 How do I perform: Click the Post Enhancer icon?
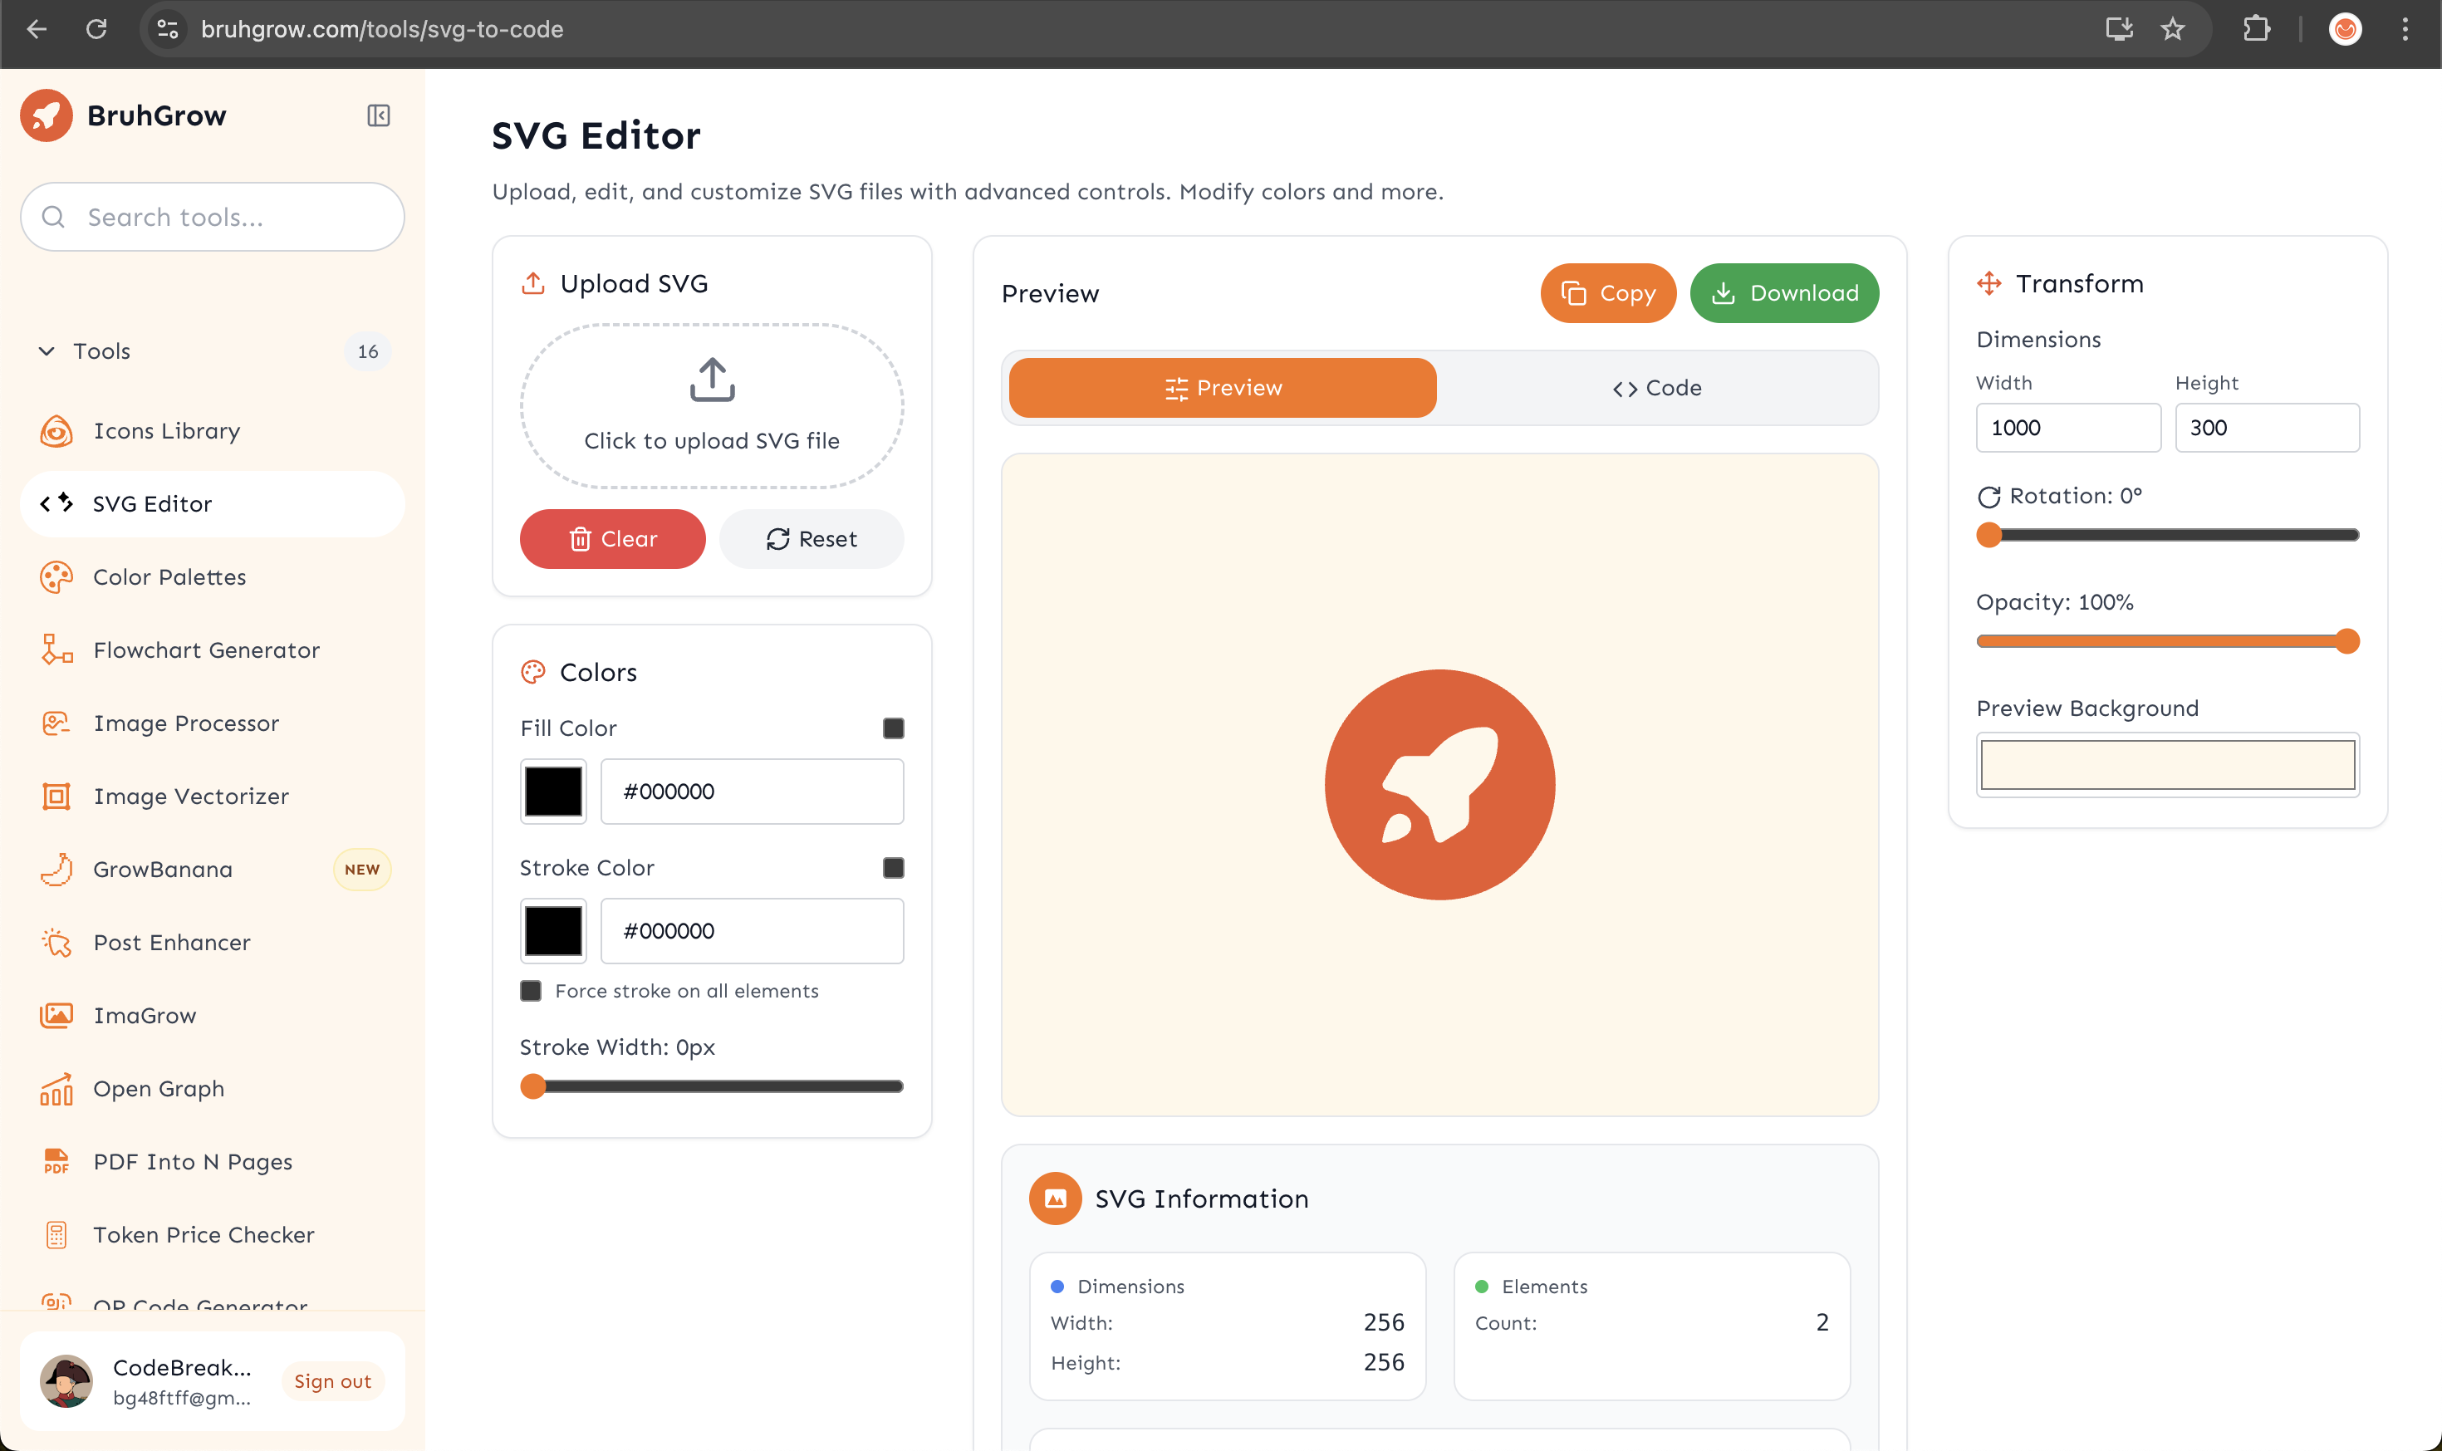click(56, 943)
